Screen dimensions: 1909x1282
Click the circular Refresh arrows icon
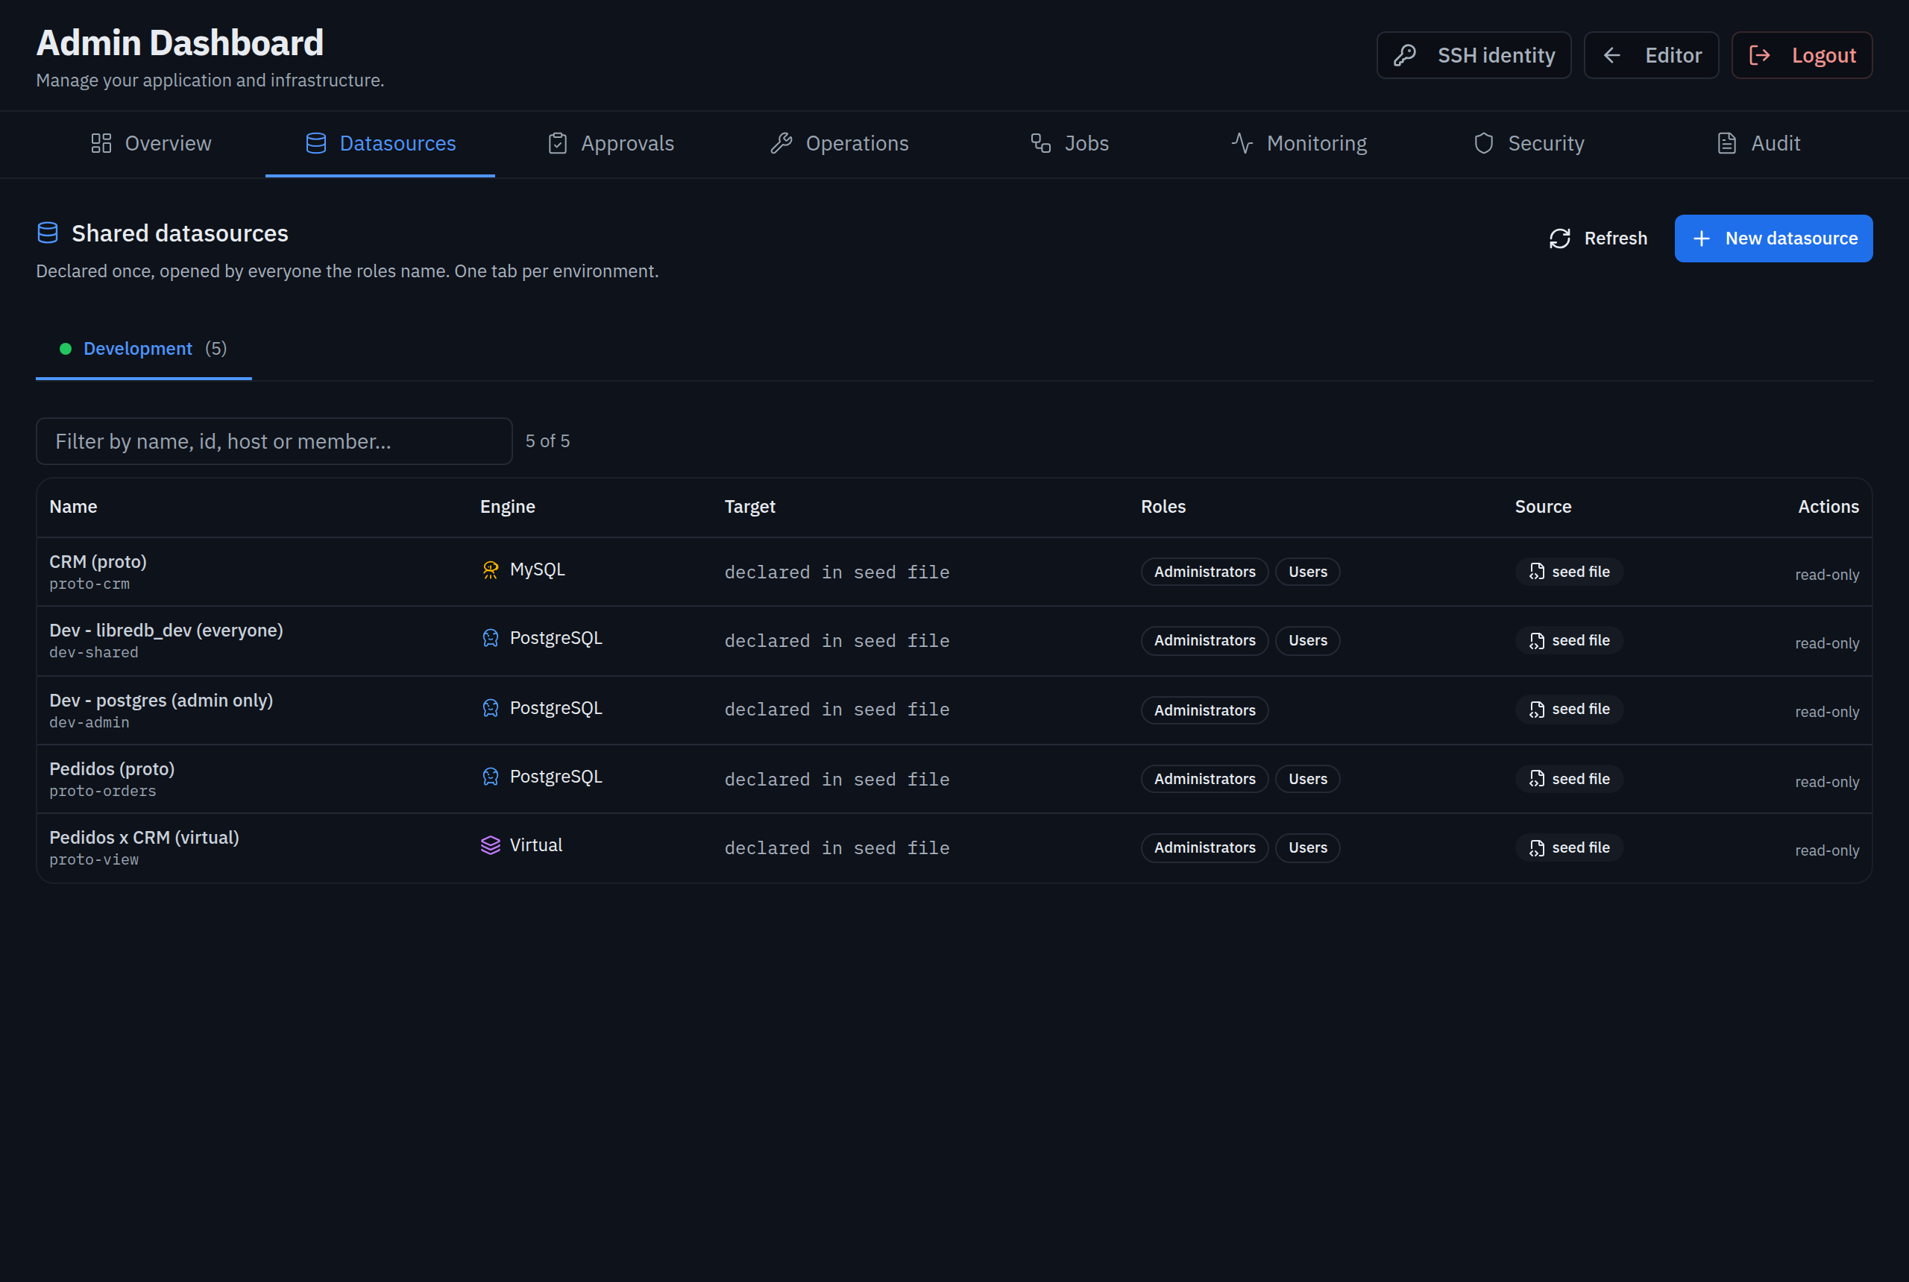[x=1560, y=239]
